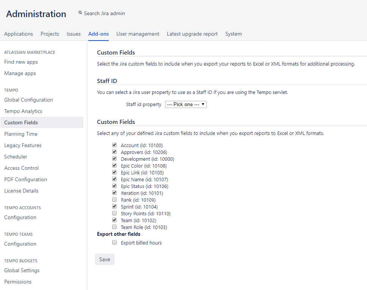Open the Staff id property dropdown
The image size is (367, 290).
coord(186,104)
